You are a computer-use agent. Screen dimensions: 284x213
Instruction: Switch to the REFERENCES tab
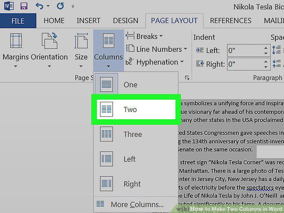(x=231, y=21)
